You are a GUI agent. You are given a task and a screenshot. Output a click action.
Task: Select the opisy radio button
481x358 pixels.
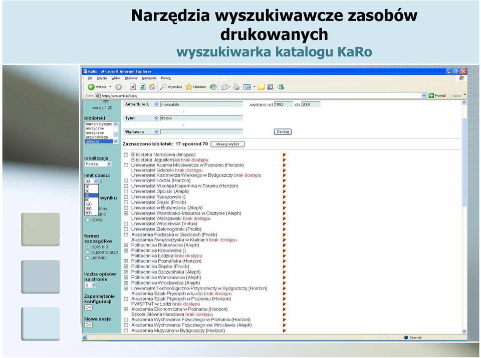[x=87, y=219]
